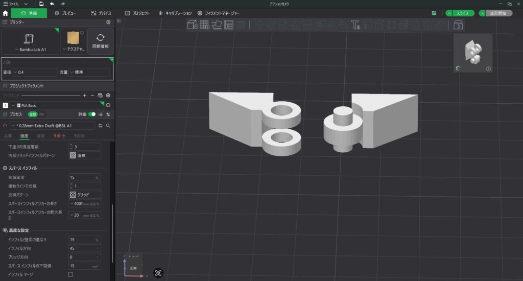The image size is (523, 281).
Task: Click the スライス slice button
Action: coord(463,13)
